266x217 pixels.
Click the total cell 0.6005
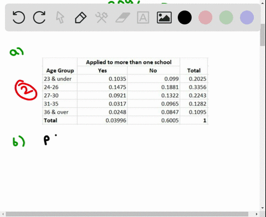tap(170, 120)
